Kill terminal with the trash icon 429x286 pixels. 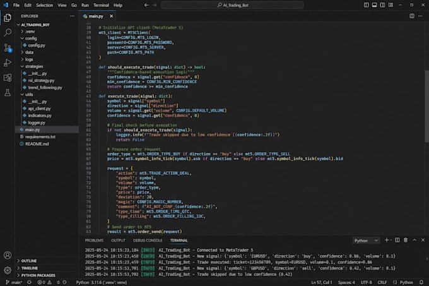pos(406,240)
